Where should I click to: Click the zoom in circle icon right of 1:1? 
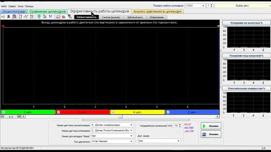click(x=19, y=117)
